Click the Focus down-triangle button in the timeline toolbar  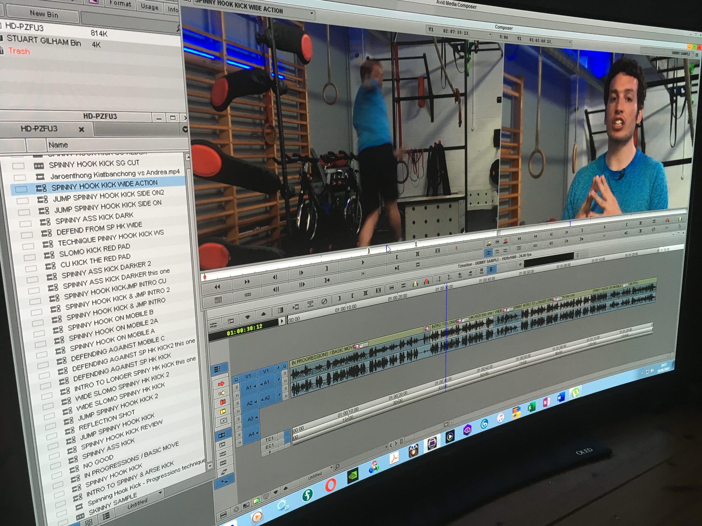[x=248, y=317]
